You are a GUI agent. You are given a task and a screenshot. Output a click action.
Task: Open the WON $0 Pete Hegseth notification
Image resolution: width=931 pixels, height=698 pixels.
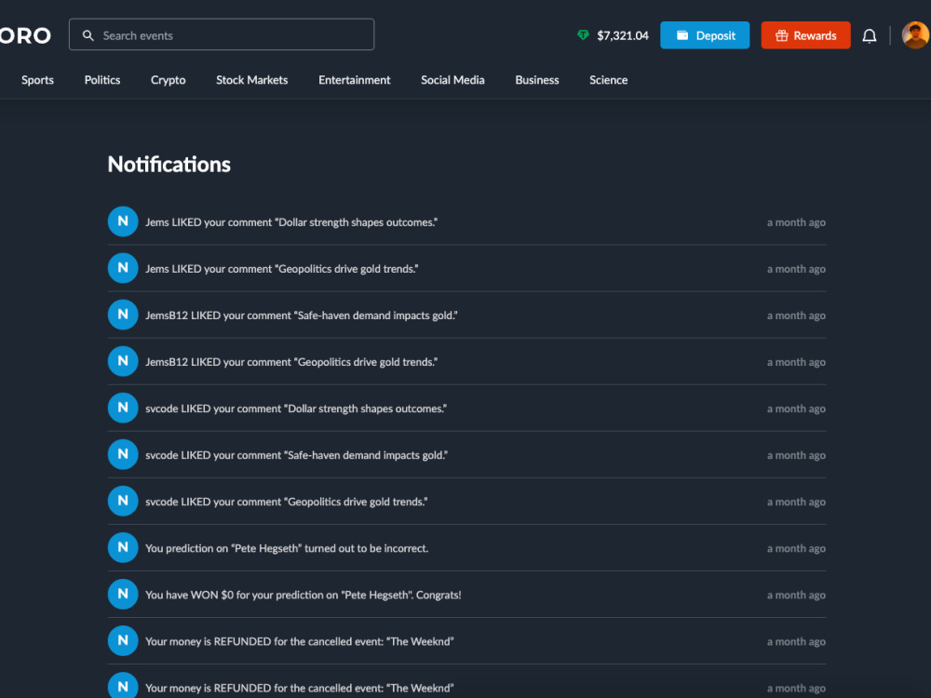(466, 595)
